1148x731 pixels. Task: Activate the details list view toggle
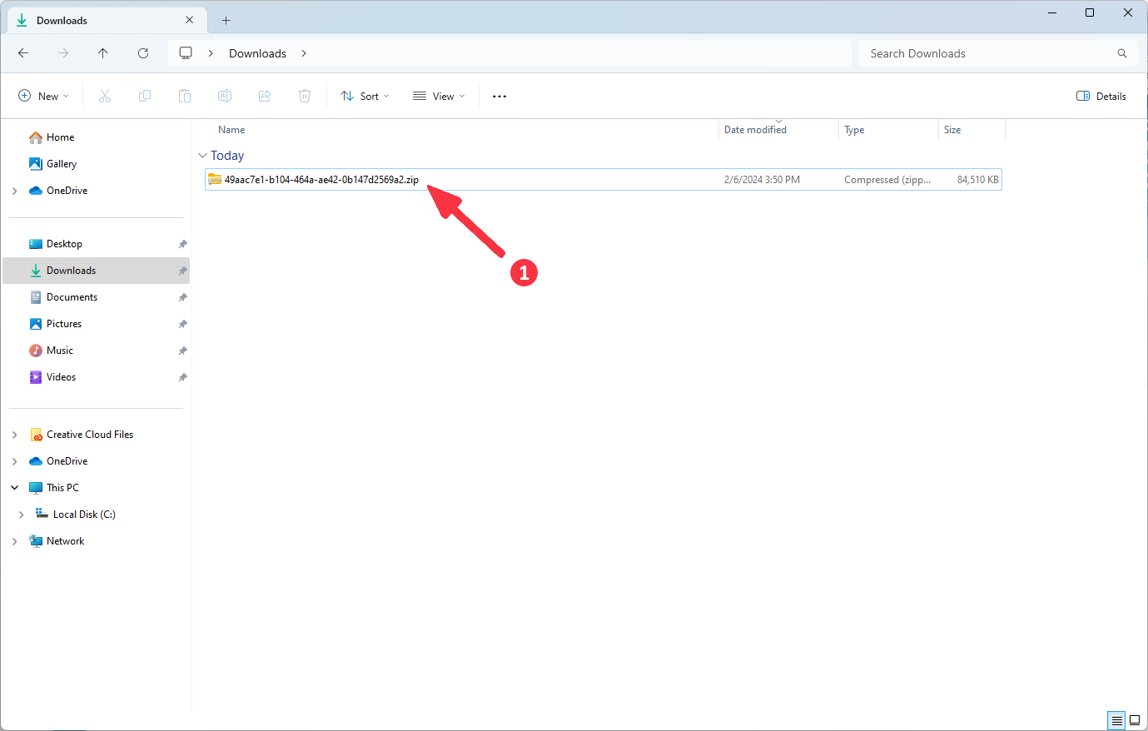point(1116,720)
